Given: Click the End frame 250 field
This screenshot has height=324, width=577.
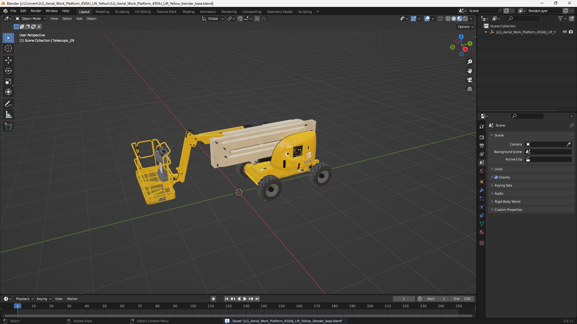Looking at the screenshot, I should click(462, 299).
